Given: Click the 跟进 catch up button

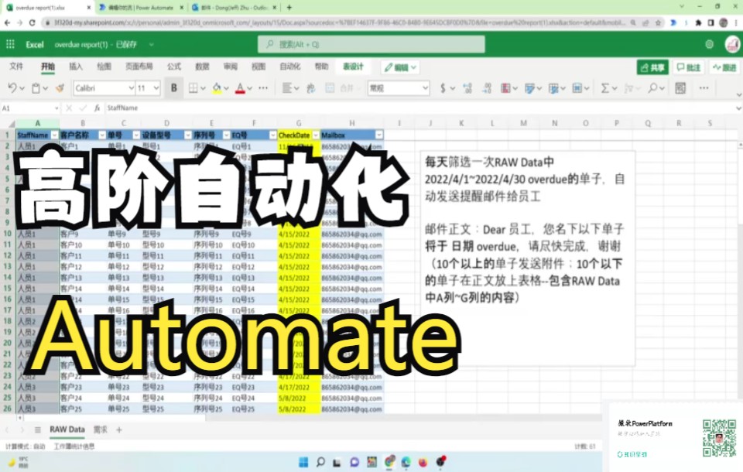Looking at the screenshot, I should click(x=725, y=67).
